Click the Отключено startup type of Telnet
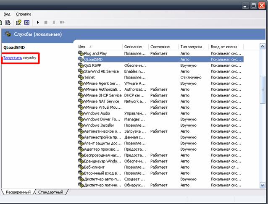 coord(191,77)
